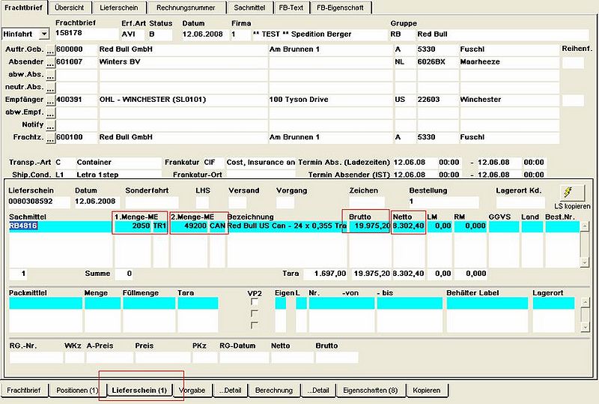Click the empty Sonderfahrt field
This screenshot has height=404, width=599.
tap(152, 202)
